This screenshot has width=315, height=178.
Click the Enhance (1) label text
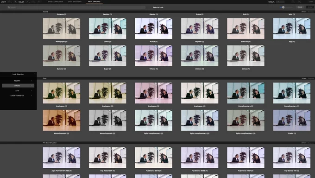pyautogui.click(x=62, y=14)
